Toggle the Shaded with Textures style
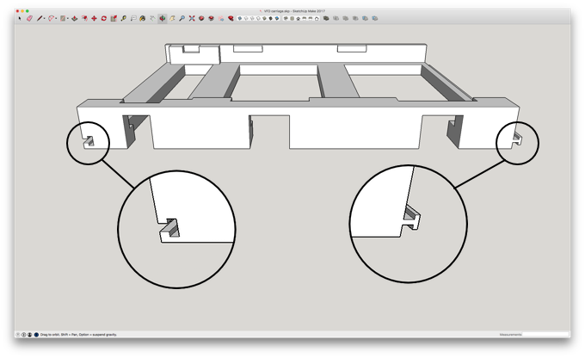Viewport: 585px width, 358px height. pos(271,18)
